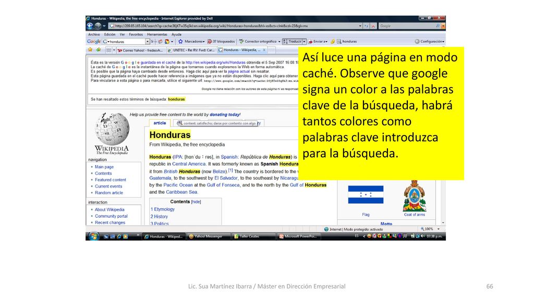The image size is (534, 300).
Task: Click the Central America link
Action: [189, 164]
